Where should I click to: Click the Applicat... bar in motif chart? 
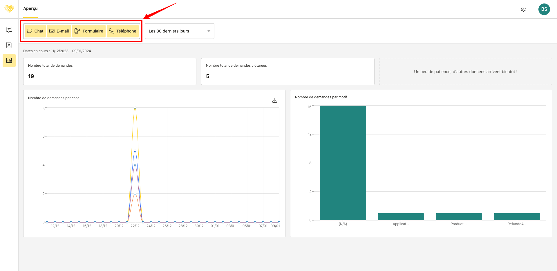[401, 216]
